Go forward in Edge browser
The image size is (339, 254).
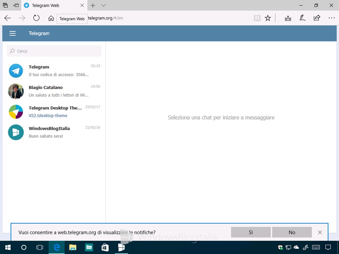[x=22, y=18]
